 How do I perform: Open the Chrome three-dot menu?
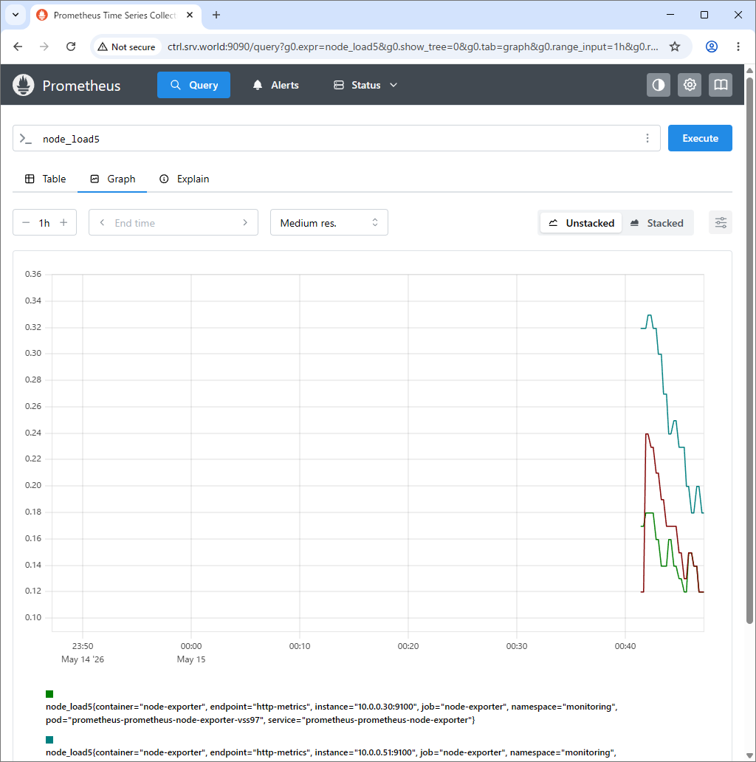point(738,47)
